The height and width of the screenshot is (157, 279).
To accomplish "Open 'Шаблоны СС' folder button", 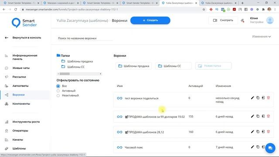I will [174, 66].
